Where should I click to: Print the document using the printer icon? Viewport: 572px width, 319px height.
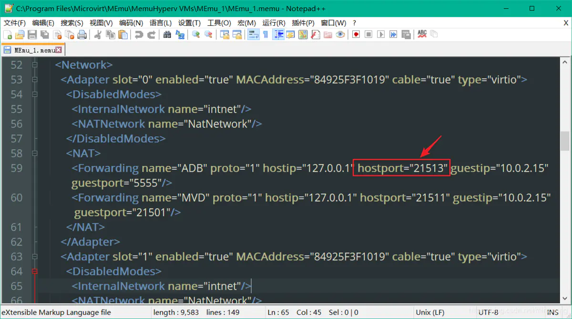[x=82, y=34]
